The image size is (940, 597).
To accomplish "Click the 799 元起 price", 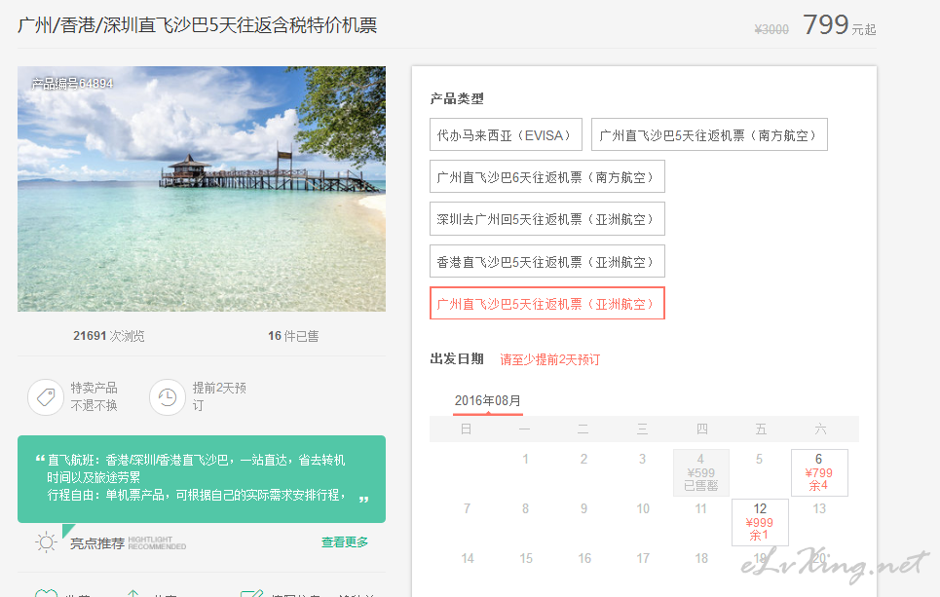I will (840, 25).
